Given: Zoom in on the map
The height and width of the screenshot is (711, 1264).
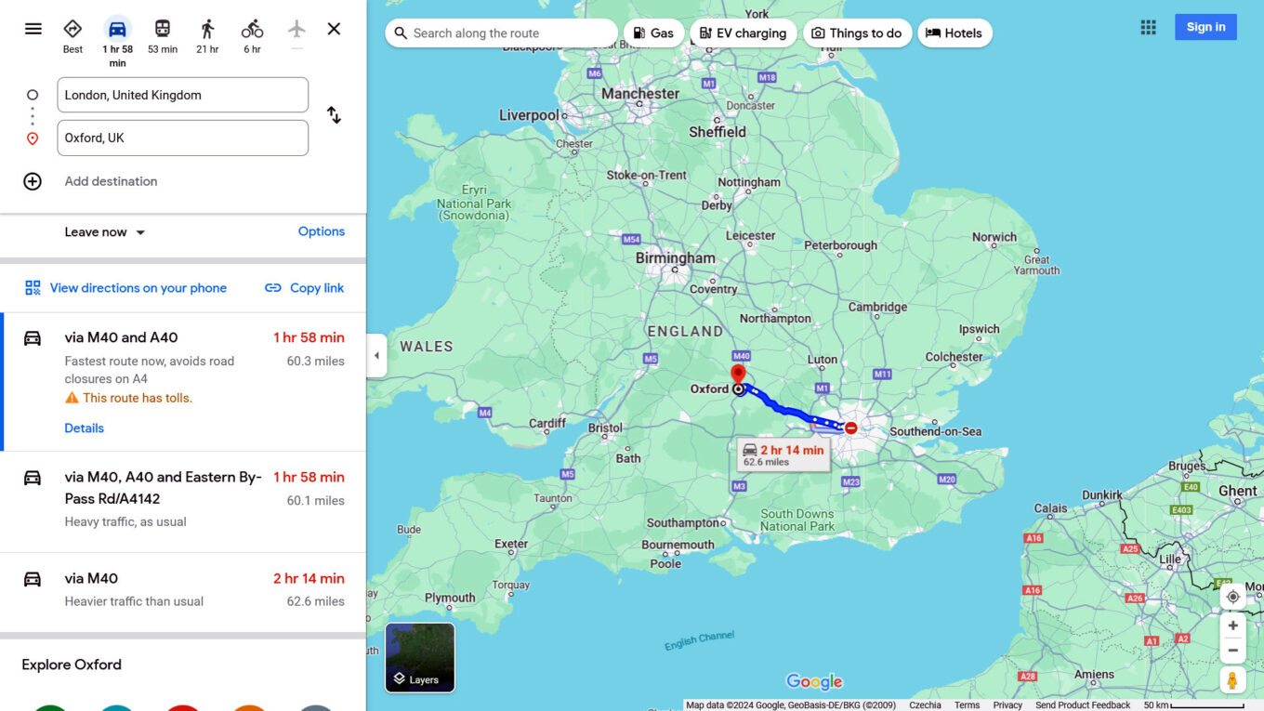Looking at the screenshot, I should point(1232,625).
